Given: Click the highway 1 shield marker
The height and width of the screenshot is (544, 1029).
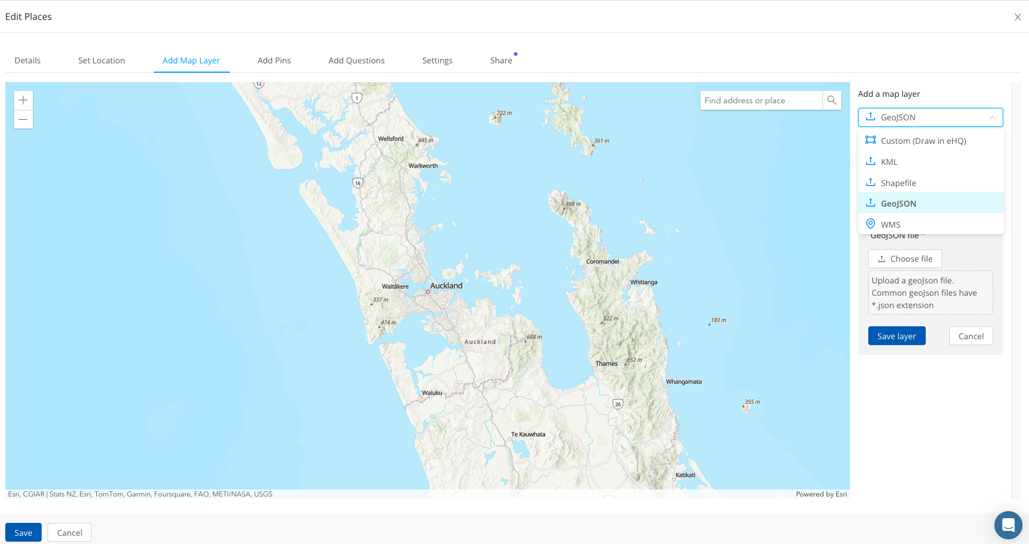Looking at the screenshot, I should click(357, 98).
